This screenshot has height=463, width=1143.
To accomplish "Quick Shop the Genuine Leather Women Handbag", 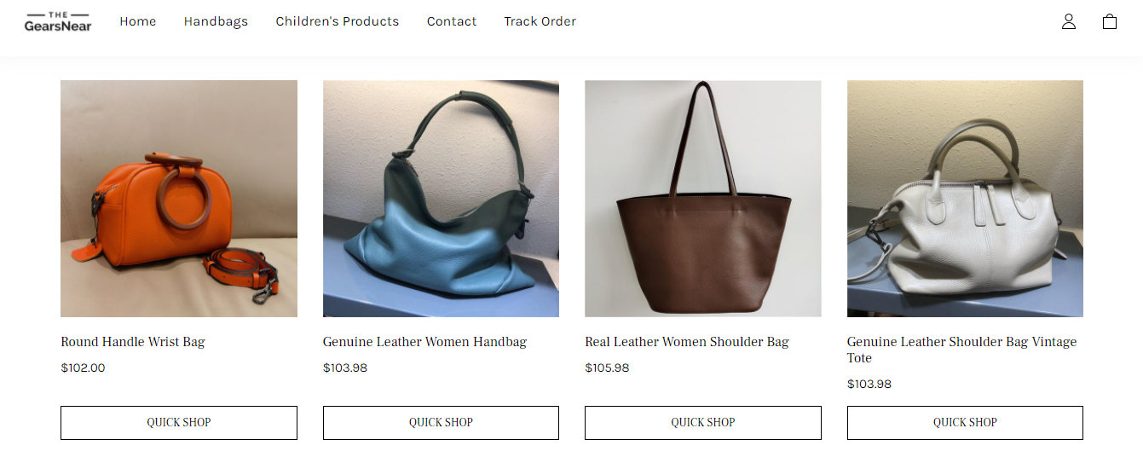I will click(x=441, y=423).
